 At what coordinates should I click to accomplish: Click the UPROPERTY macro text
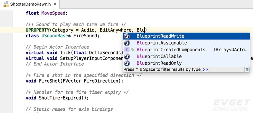tap(37, 30)
